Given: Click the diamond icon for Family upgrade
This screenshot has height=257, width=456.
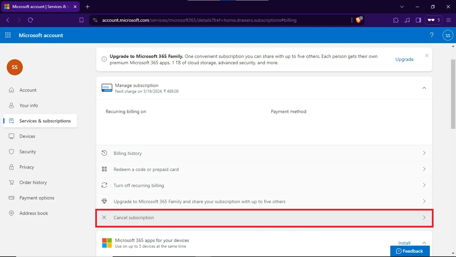Looking at the screenshot, I should [x=104, y=201].
